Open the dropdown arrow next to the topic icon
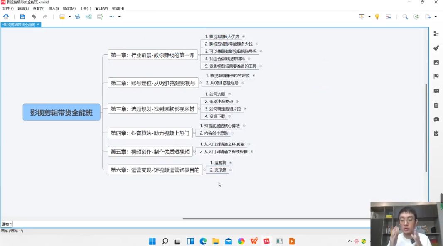 pyautogui.click(x=69, y=17)
